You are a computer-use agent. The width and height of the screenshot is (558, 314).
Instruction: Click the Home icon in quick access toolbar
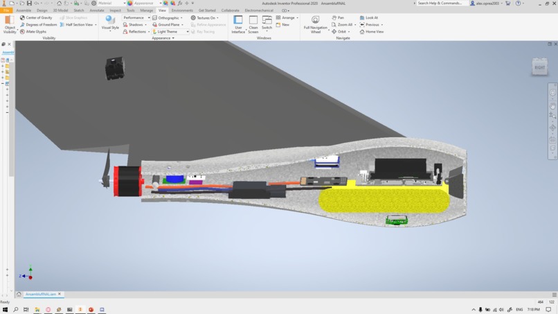(59, 3)
